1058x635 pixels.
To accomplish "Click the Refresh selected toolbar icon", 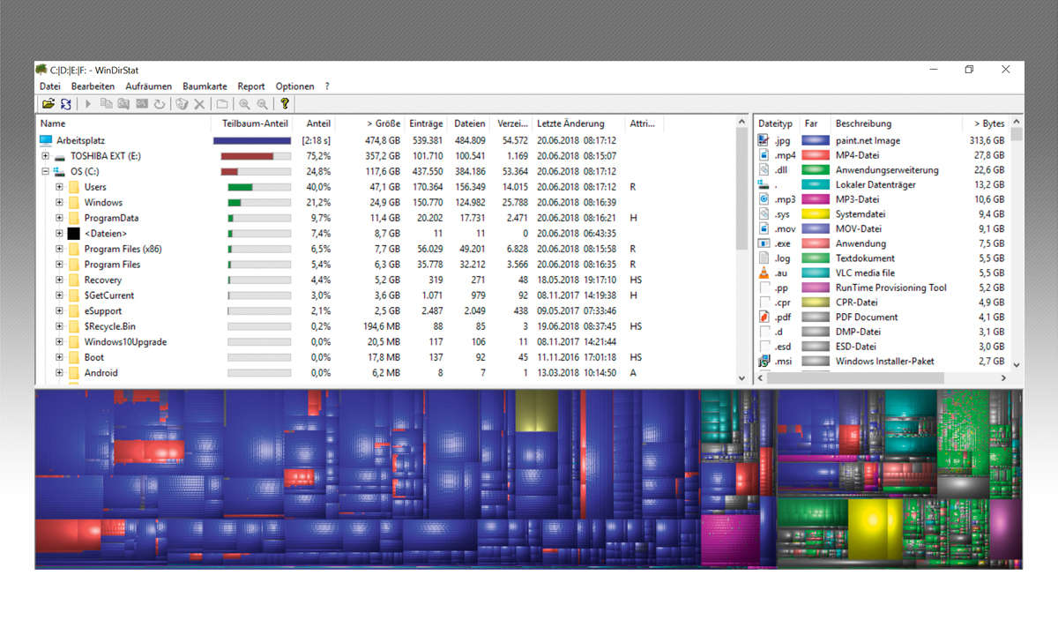I will click(x=160, y=104).
